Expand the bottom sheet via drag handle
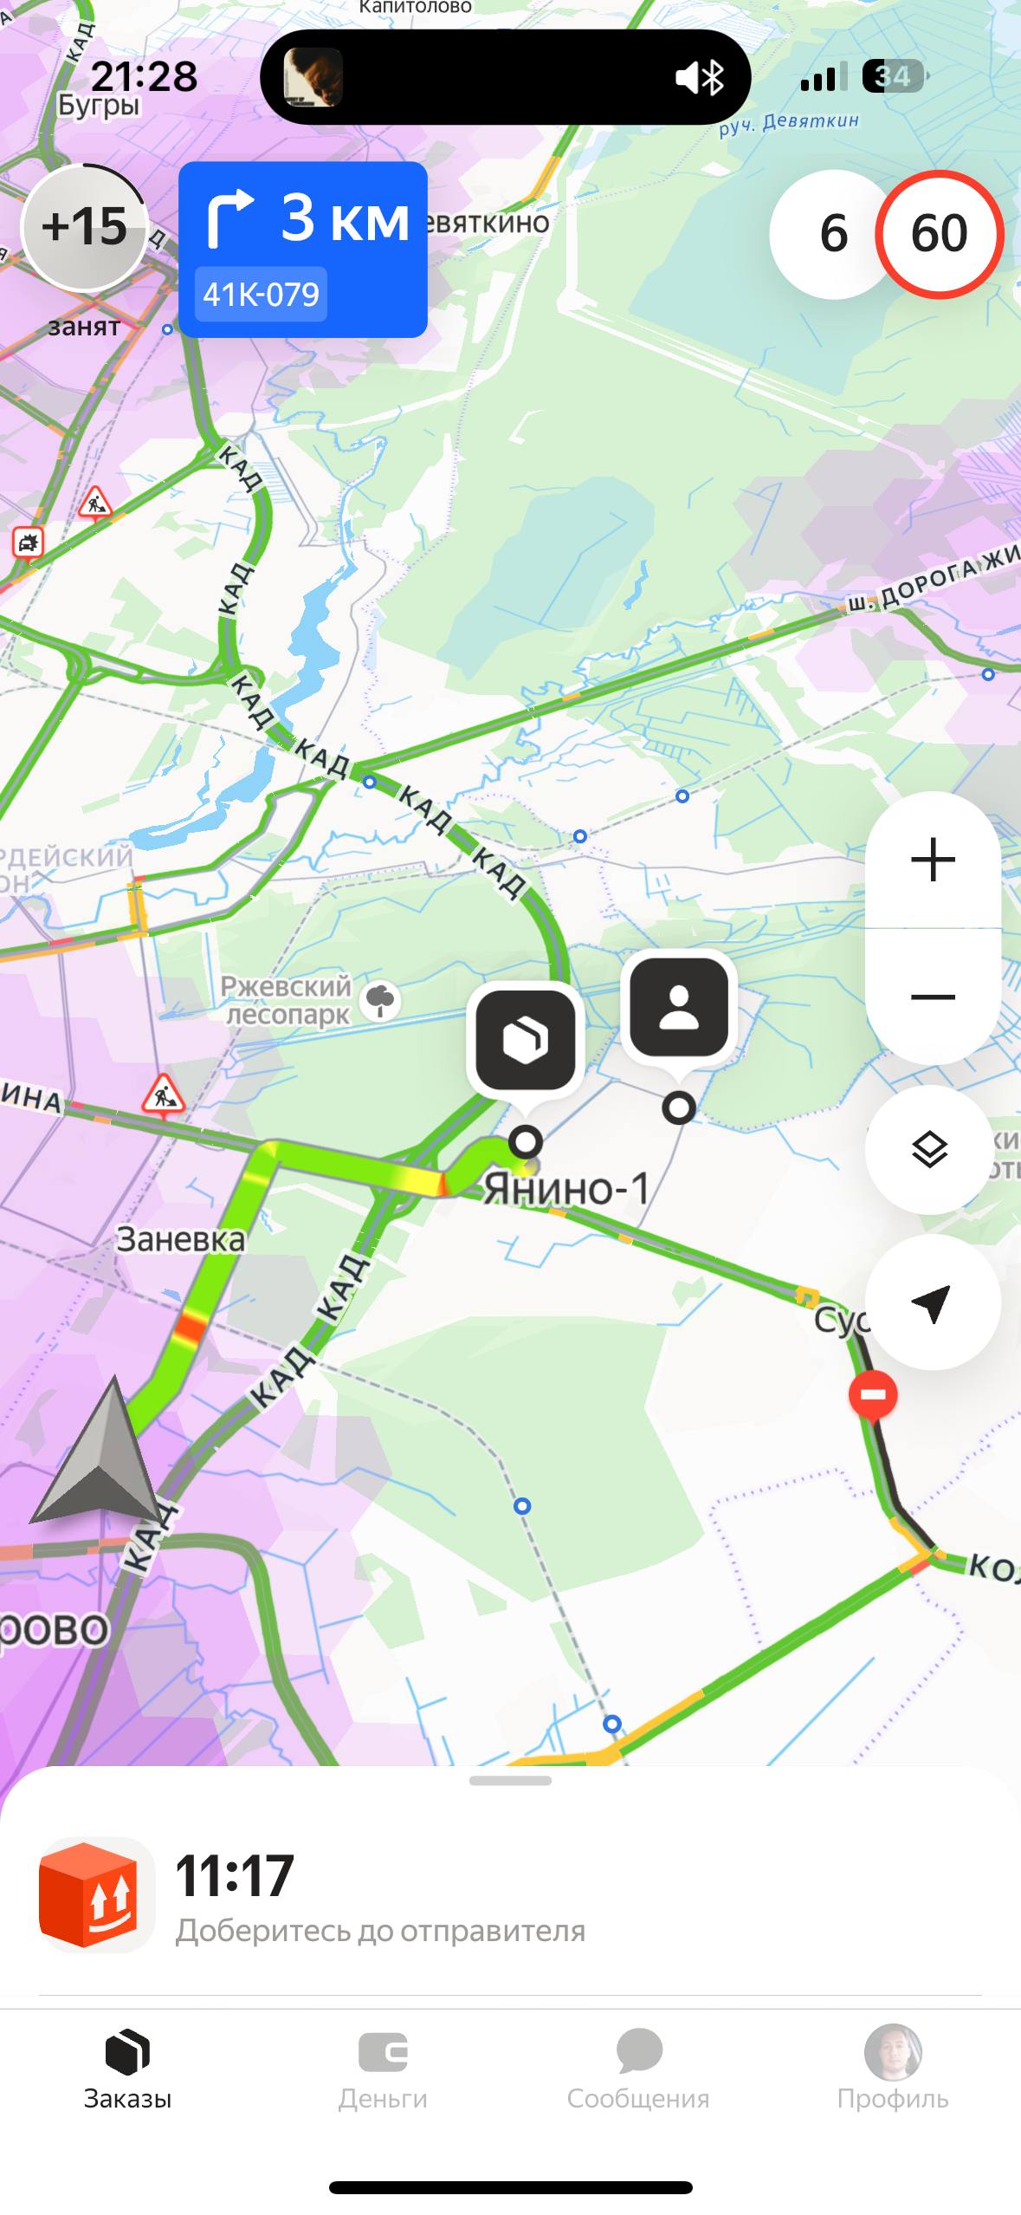1021x2215 pixels. (x=510, y=1780)
